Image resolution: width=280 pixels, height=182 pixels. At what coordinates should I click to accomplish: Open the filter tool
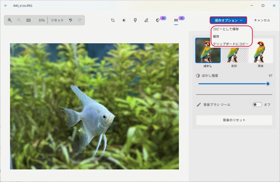[x=135, y=20]
